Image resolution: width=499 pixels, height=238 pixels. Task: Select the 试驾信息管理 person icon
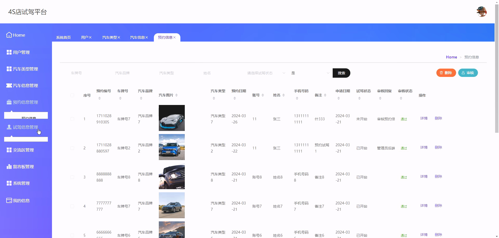tap(9, 127)
